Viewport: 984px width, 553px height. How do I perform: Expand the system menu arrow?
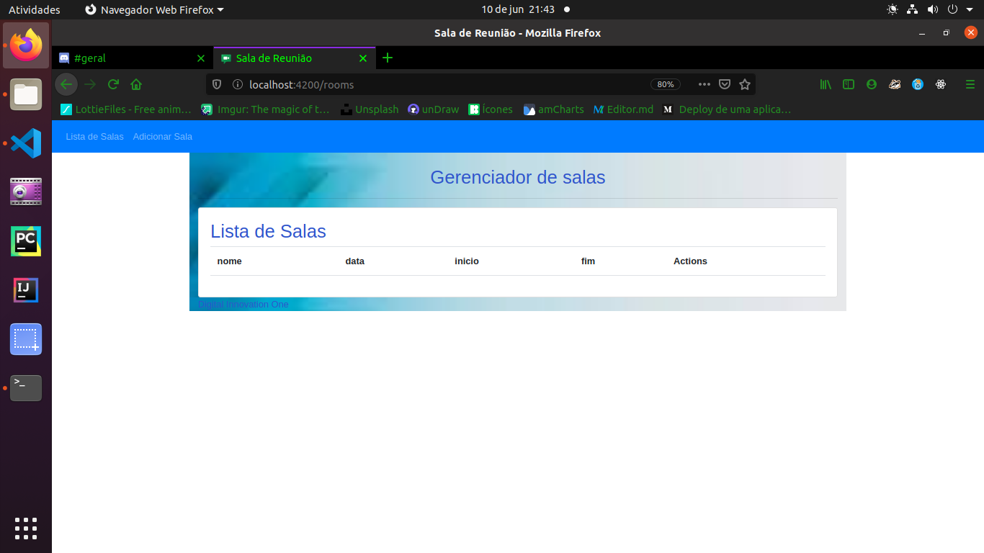coord(970,9)
